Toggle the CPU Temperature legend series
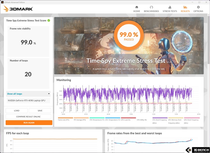210x153 pixels. pos(97,119)
